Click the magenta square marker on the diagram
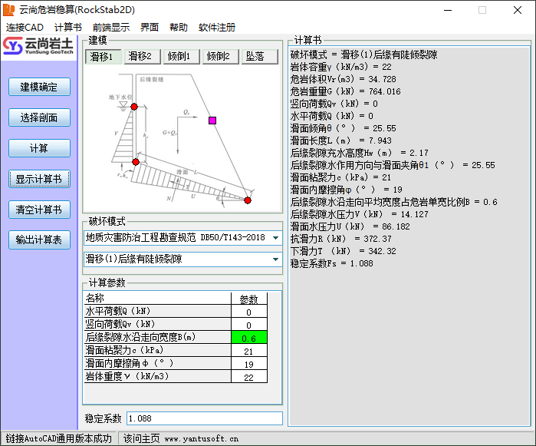The height and width of the screenshot is (446, 536). [x=212, y=121]
